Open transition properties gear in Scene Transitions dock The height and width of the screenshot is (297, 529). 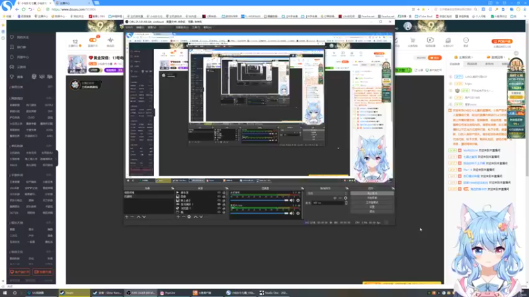[x=345, y=198]
